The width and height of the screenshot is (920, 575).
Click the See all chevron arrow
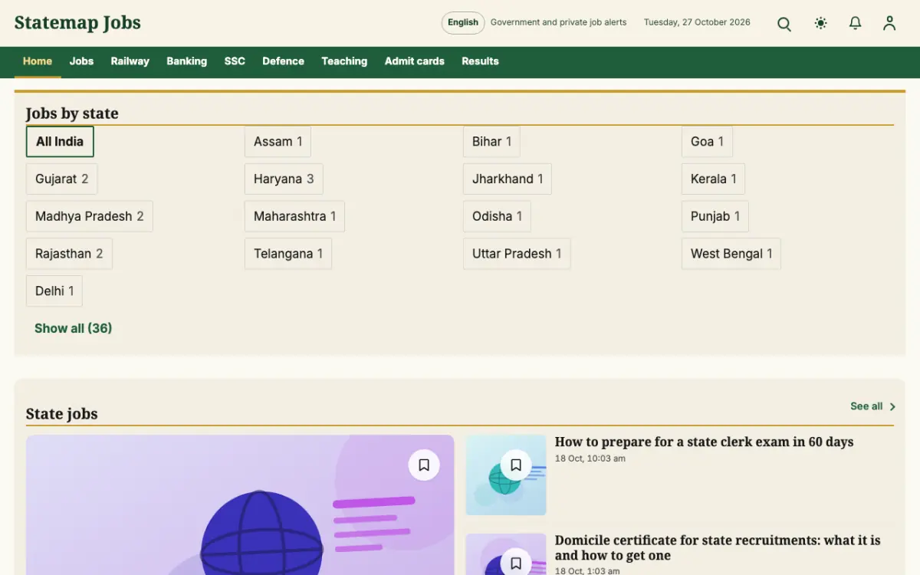click(892, 407)
